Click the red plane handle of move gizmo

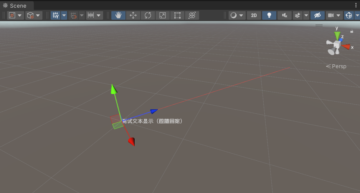pyautogui.click(x=115, y=119)
